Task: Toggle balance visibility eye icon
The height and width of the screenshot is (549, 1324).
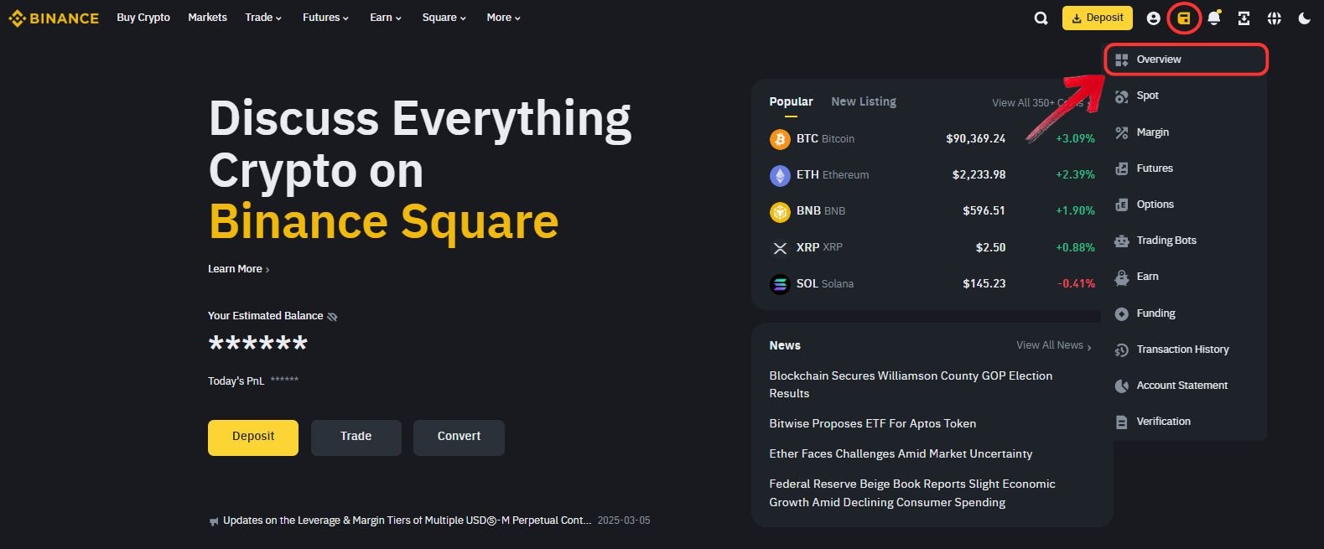Action: click(332, 316)
